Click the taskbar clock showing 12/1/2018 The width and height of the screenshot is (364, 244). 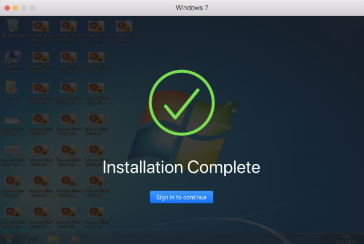[345, 239]
